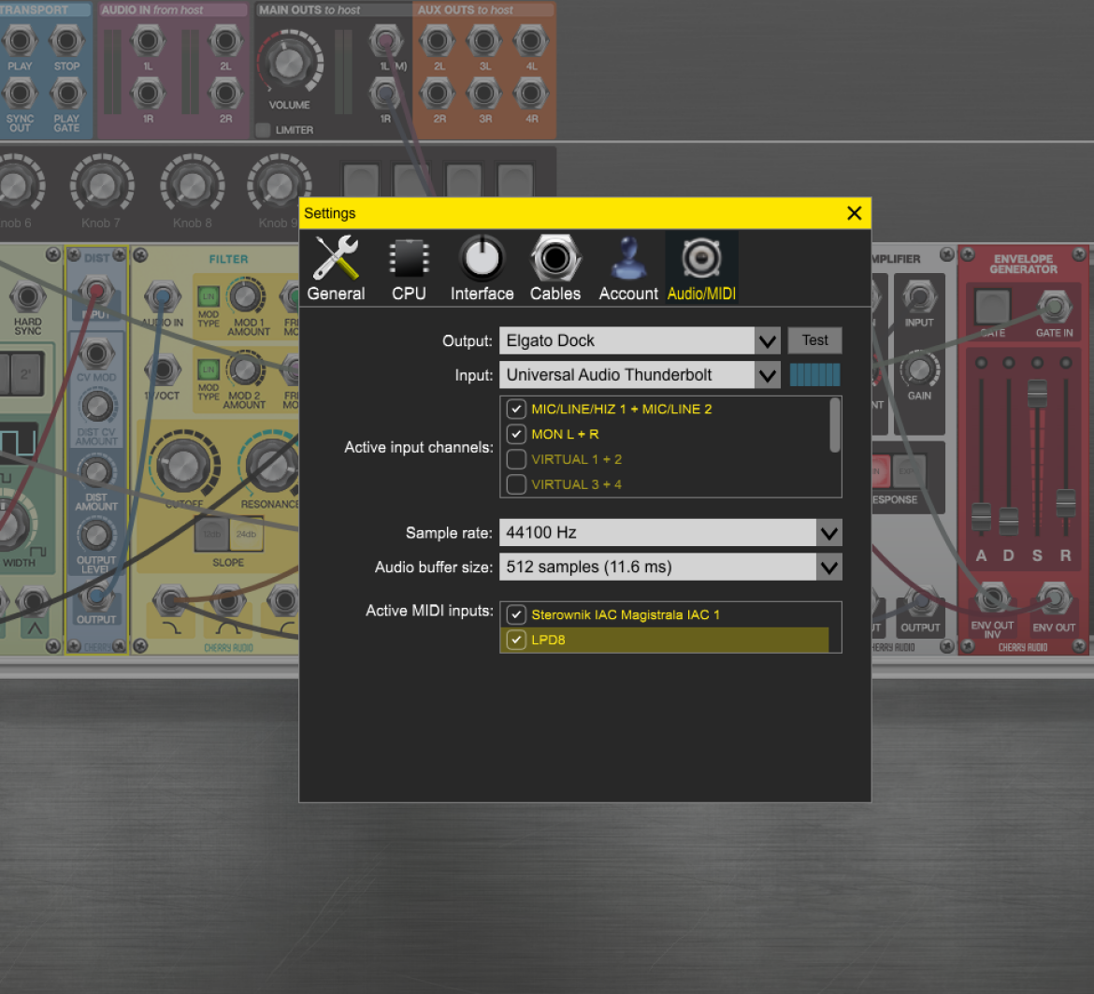This screenshot has height=994, width=1094.
Task: Click the envelope Release slider
Action: (x=1065, y=503)
